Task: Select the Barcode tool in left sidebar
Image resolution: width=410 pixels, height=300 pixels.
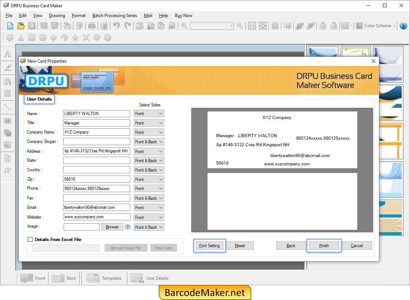Action: coord(8,121)
